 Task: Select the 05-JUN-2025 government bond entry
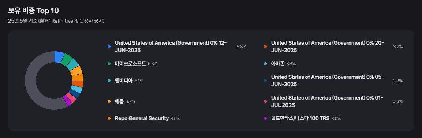pyautogui.click(x=328, y=81)
